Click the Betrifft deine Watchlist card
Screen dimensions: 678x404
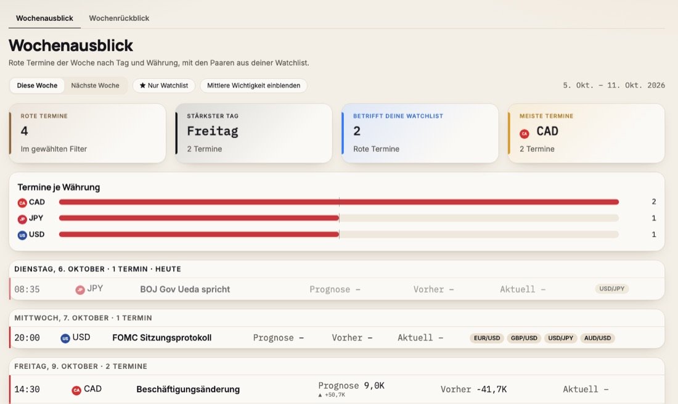[420, 133]
